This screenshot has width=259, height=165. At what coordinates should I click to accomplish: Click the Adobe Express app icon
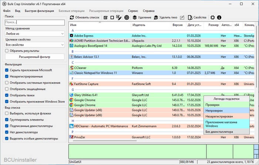pyautogui.click(x=71, y=36)
